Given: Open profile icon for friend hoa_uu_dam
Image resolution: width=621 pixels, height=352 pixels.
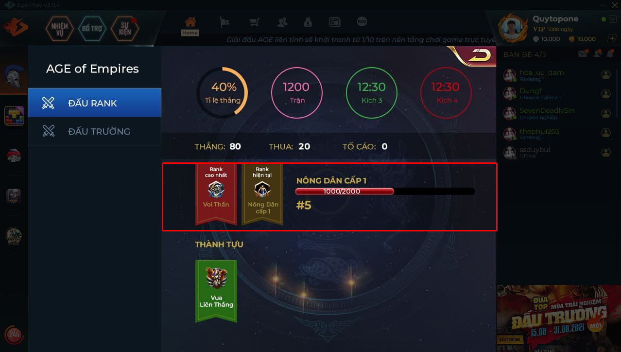Looking at the screenshot, I should click(605, 74).
